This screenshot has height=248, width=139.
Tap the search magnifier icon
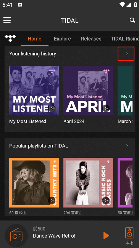click(x=132, y=20)
